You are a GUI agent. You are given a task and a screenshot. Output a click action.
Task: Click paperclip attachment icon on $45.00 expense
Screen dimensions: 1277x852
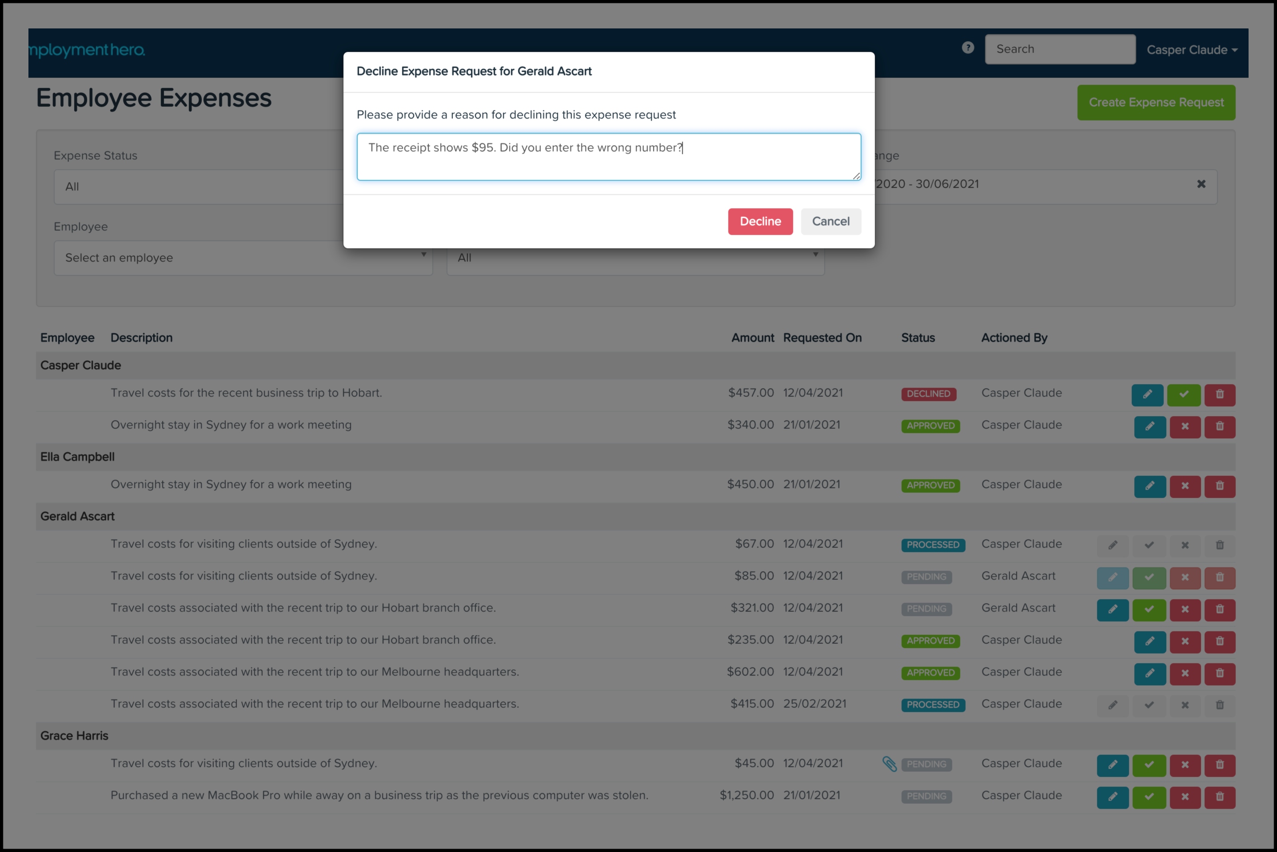[x=889, y=764]
